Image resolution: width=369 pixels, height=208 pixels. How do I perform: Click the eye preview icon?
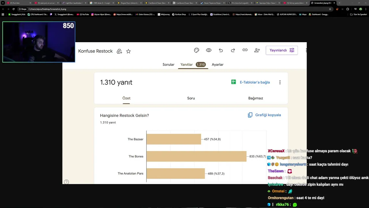click(209, 50)
